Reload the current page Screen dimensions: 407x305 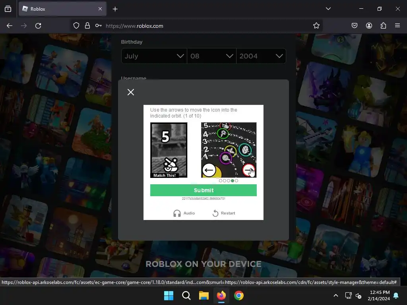(x=38, y=26)
